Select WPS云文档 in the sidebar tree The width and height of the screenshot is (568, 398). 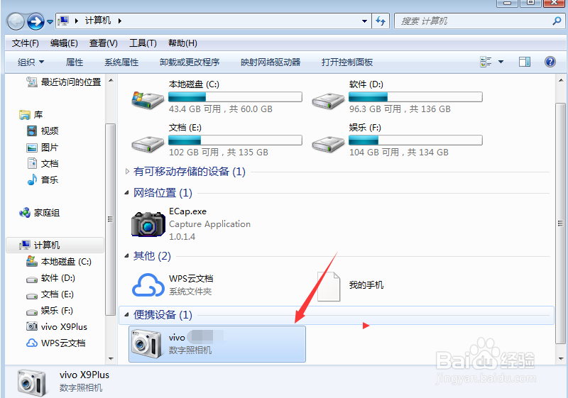[x=56, y=343]
